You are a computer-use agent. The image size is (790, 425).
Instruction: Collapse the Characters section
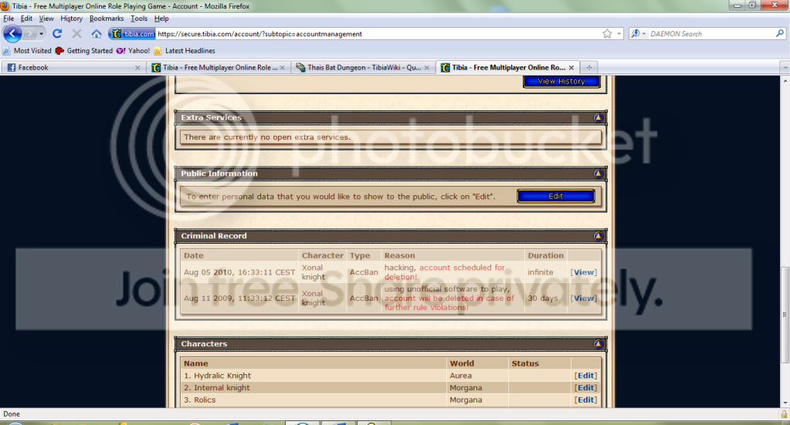[x=598, y=344]
